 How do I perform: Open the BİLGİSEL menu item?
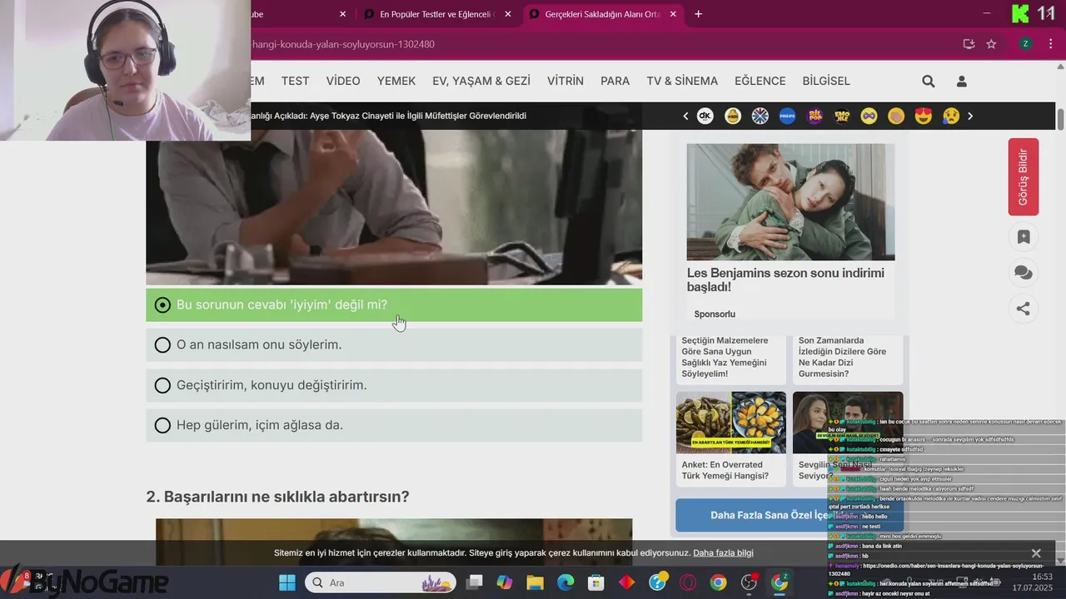tap(826, 81)
